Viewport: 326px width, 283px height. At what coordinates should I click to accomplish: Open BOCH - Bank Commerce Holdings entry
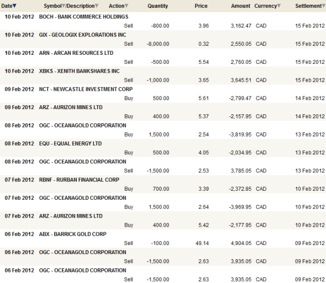tap(84, 17)
